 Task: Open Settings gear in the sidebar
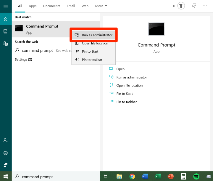tap(6, 153)
